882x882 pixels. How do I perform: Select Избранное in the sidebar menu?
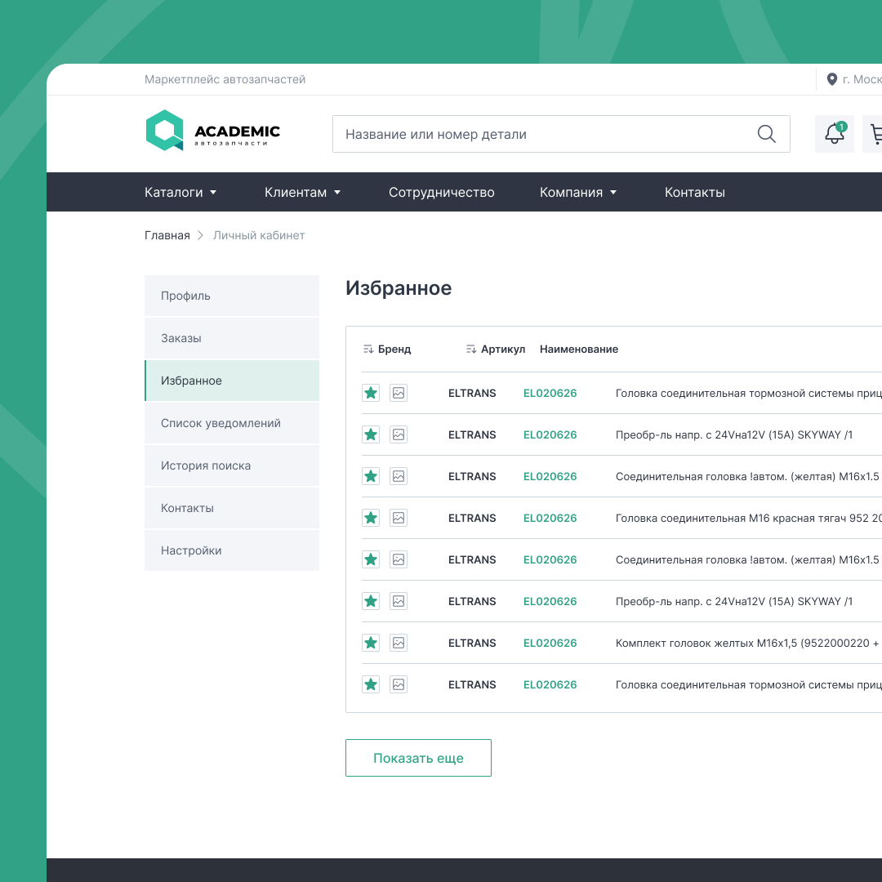(x=232, y=381)
